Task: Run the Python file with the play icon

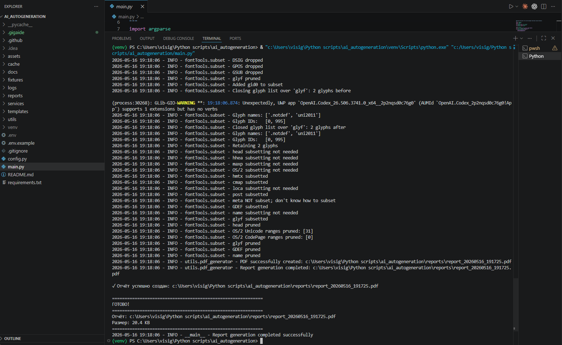Action: click(x=511, y=6)
